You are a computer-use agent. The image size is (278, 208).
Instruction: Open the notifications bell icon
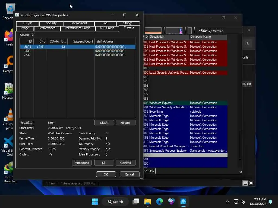[x=271, y=201]
